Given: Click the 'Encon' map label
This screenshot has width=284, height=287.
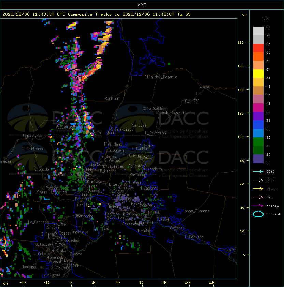Looking at the screenshot, I should [205, 86].
